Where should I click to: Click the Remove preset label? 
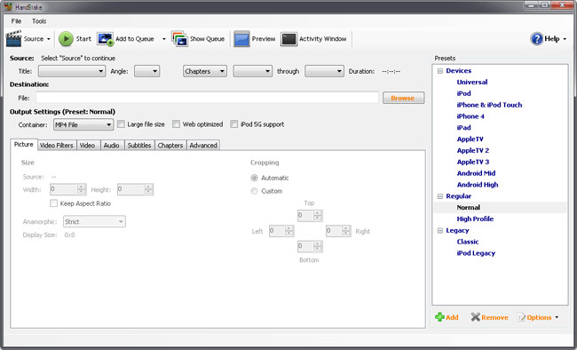coord(494,317)
